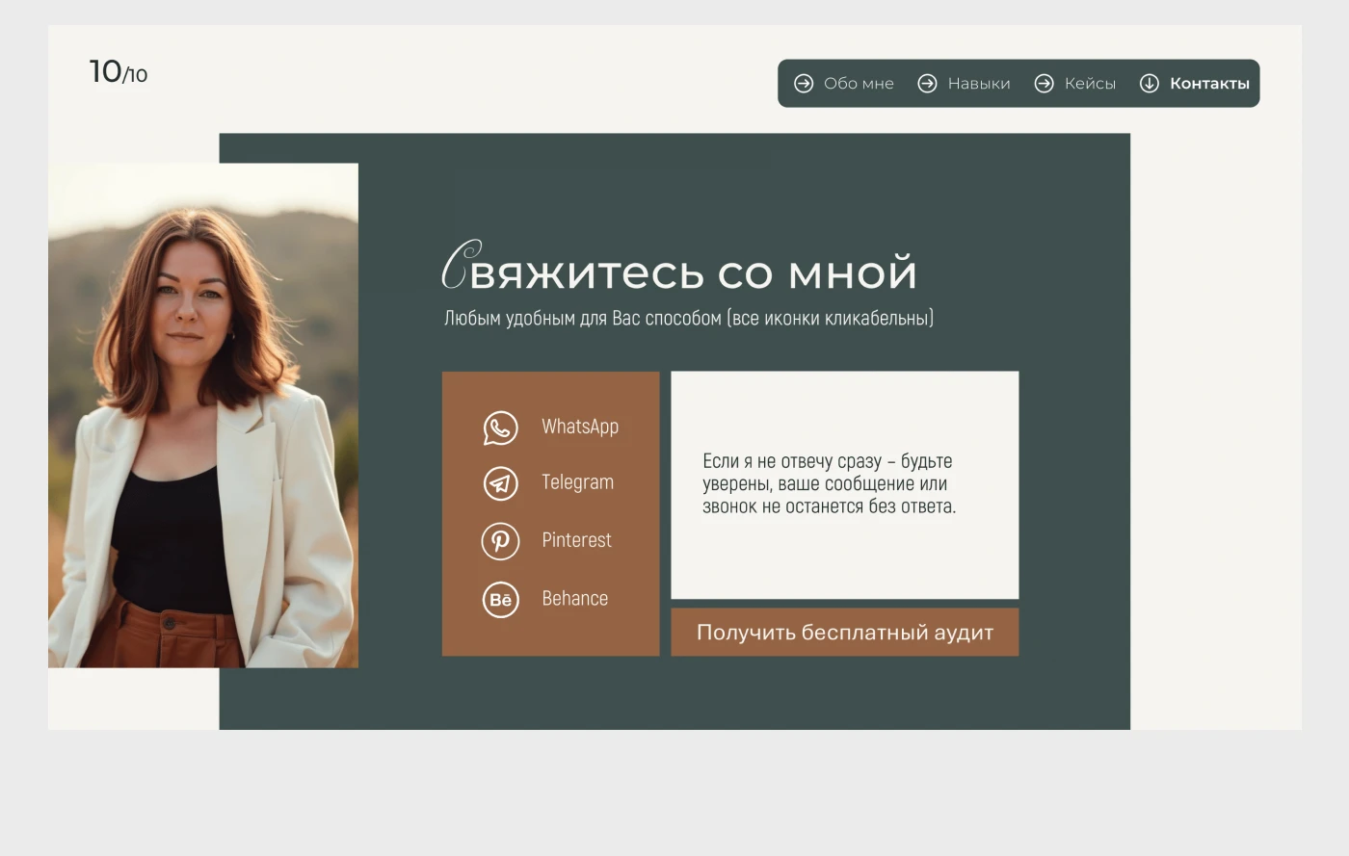Open the Behance Bē icon
The width and height of the screenshot is (1349, 856).
[x=500, y=600]
